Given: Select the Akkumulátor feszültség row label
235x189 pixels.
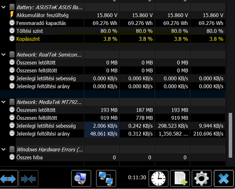Looking at the screenshot, I should (43, 15).
